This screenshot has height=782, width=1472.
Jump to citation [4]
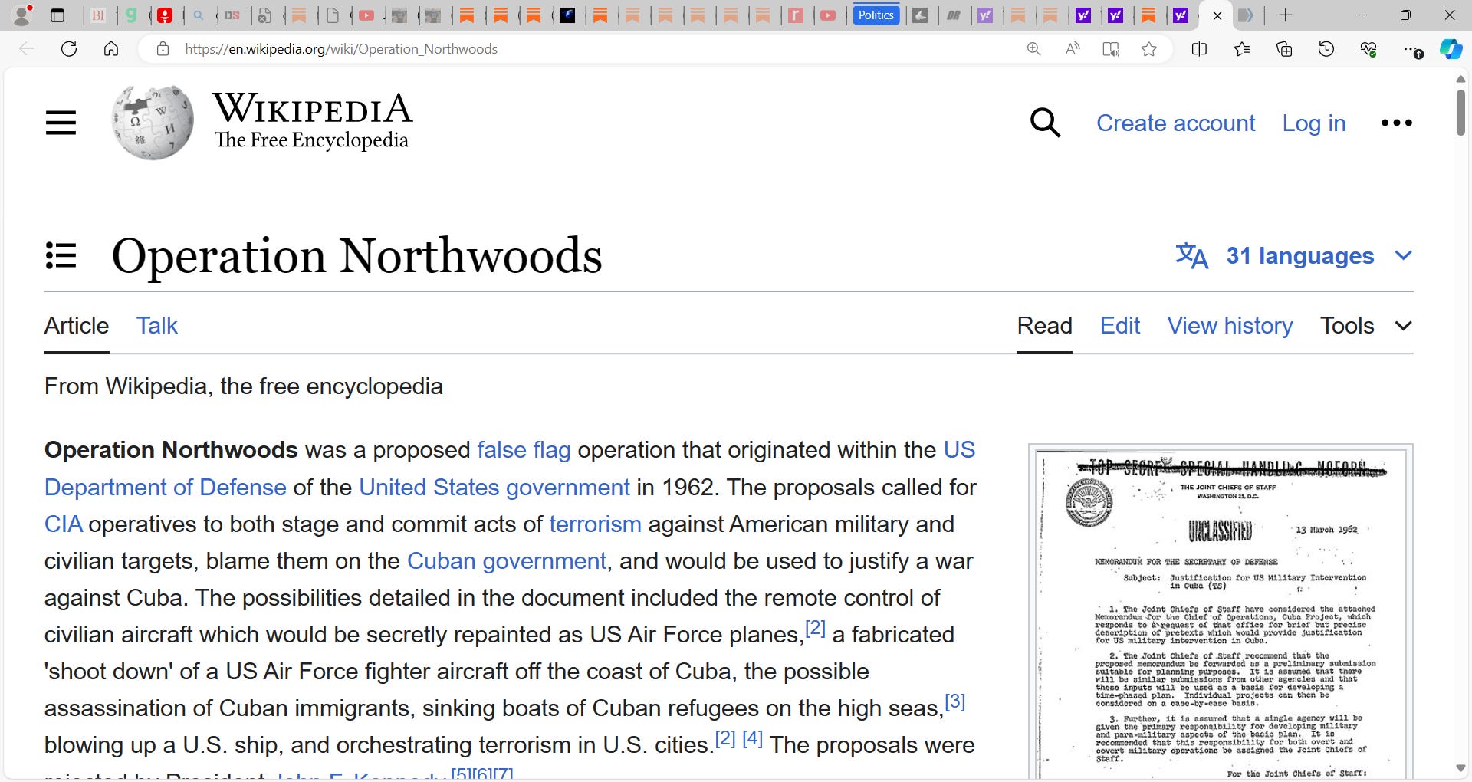click(x=752, y=738)
